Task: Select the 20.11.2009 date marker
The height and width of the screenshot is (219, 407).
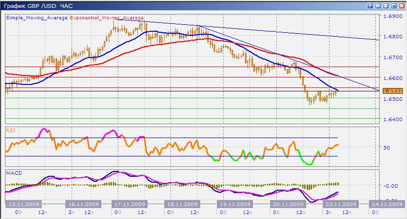Action: (287, 204)
